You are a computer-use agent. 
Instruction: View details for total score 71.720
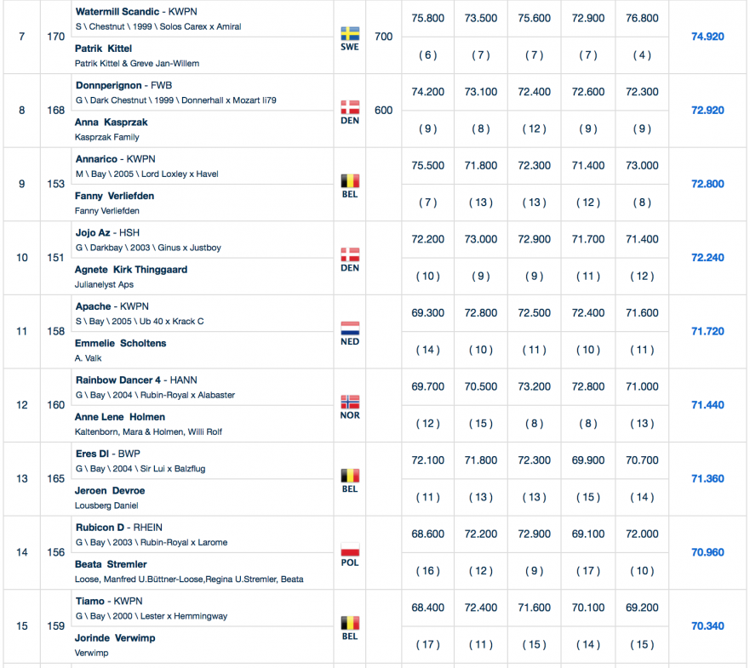point(707,331)
